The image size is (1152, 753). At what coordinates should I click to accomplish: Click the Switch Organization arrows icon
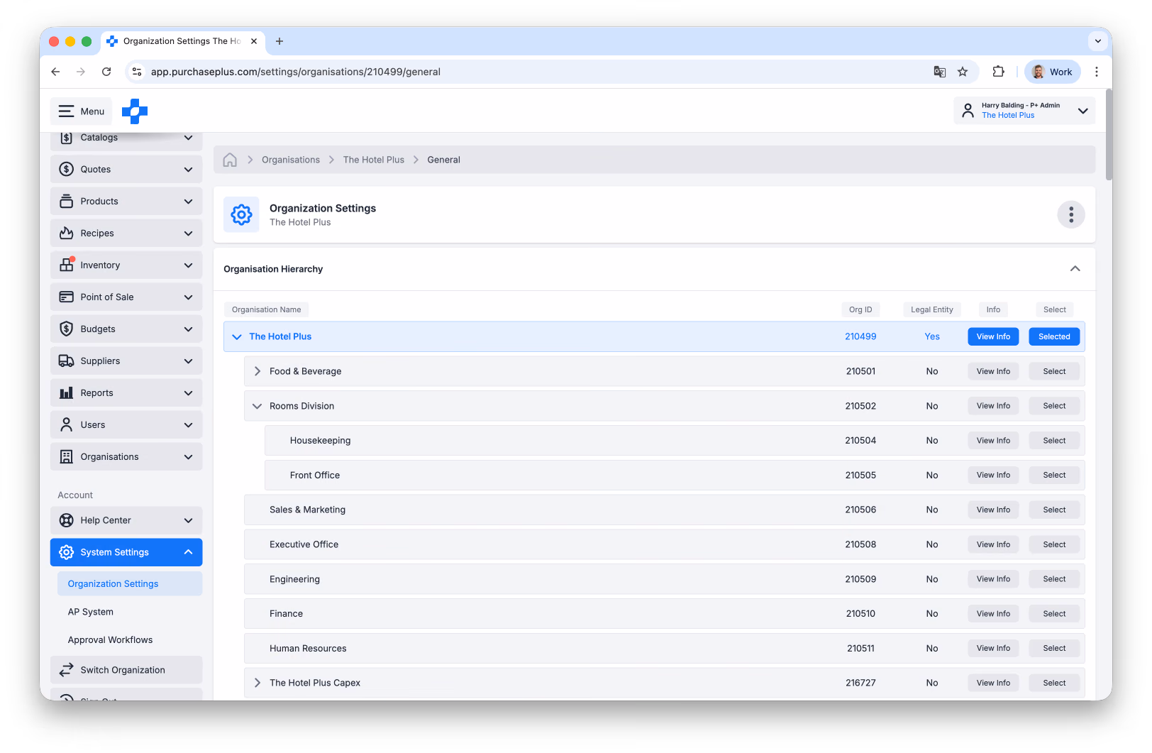[66, 670]
